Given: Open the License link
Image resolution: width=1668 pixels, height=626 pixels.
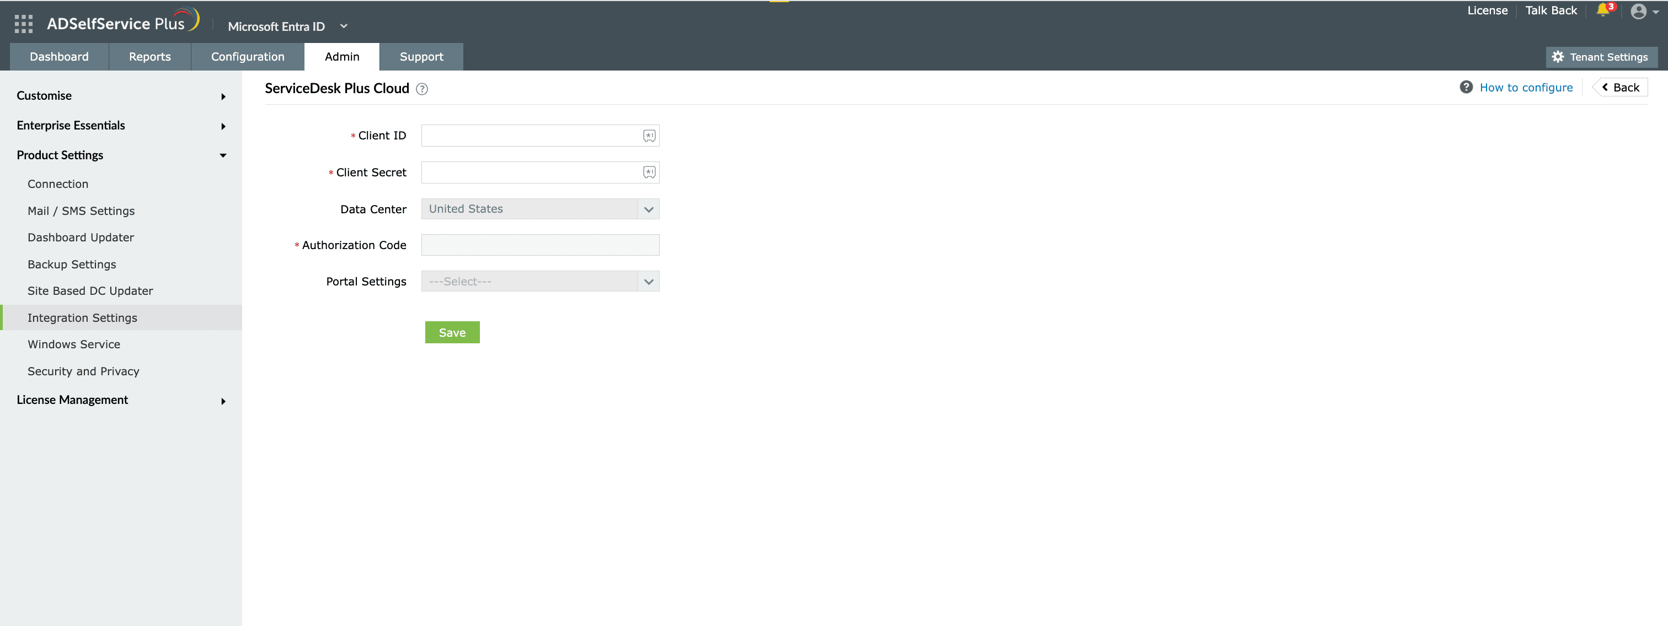Looking at the screenshot, I should point(1487,10).
